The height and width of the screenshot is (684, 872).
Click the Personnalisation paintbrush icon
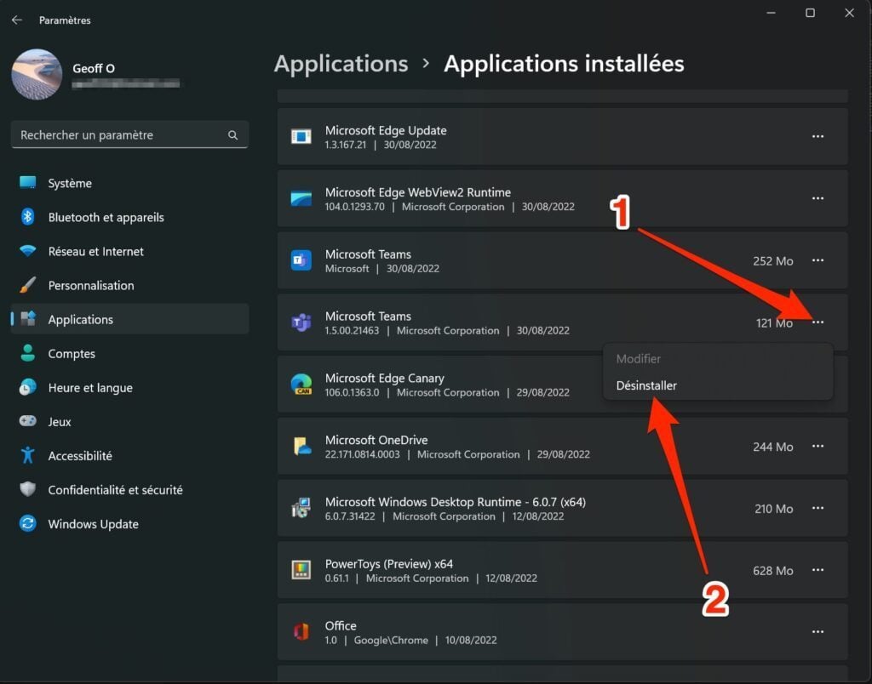click(x=27, y=285)
